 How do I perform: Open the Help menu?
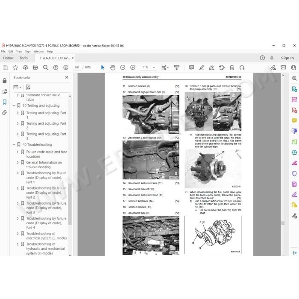50,52
